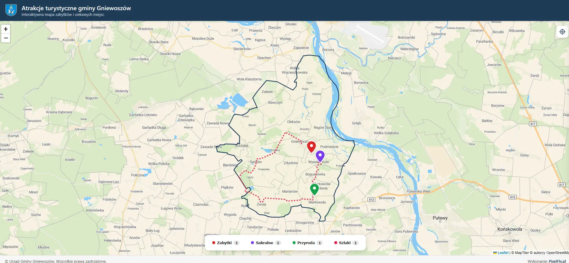Click the Podmieście label on map
The width and height of the screenshot is (569, 263).
pos(329,147)
